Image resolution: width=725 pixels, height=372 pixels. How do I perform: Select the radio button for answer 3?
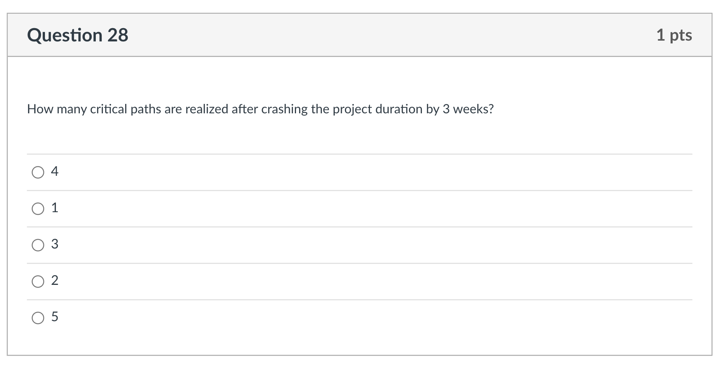(x=38, y=245)
